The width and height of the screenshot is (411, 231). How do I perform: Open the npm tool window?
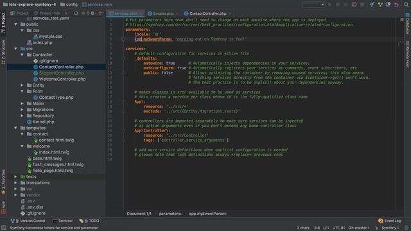click(x=3, y=207)
